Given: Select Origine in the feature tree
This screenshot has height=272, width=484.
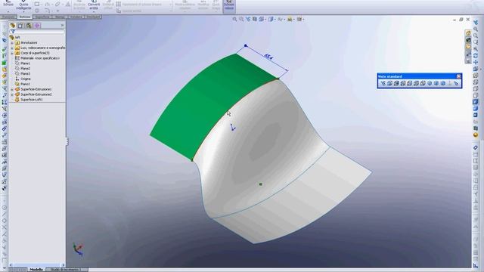Looking at the screenshot, I should (25, 79).
